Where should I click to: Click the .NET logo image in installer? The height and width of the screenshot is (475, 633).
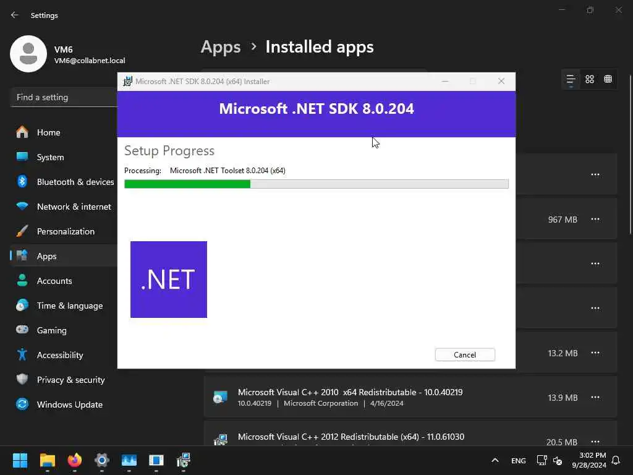168,280
